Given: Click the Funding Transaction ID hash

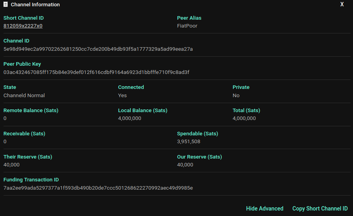Looking at the screenshot, I should pos(98,188).
